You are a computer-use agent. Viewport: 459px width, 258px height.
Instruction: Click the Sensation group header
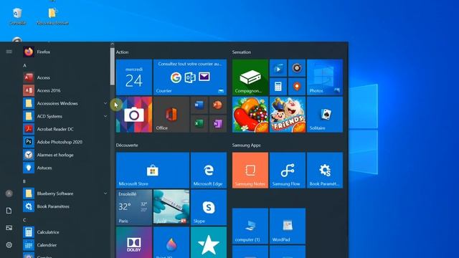242,52
